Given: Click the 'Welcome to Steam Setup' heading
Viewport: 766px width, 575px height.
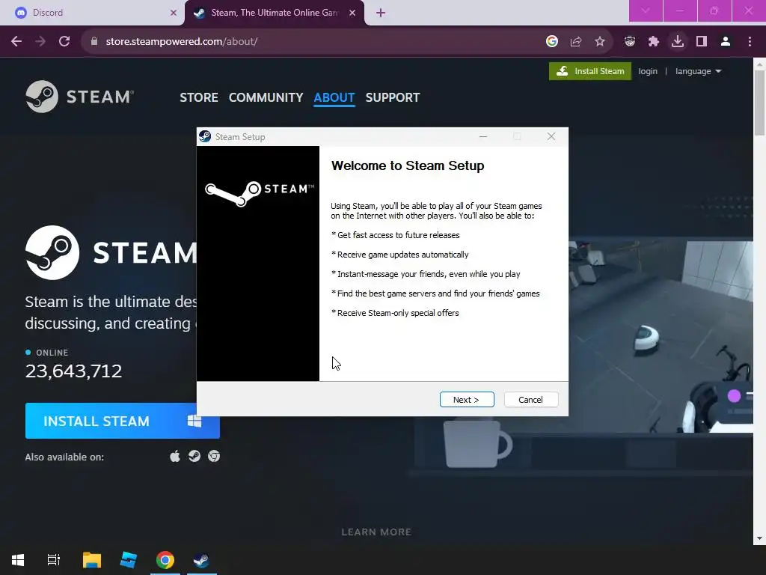Looking at the screenshot, I should click(408, 165).
